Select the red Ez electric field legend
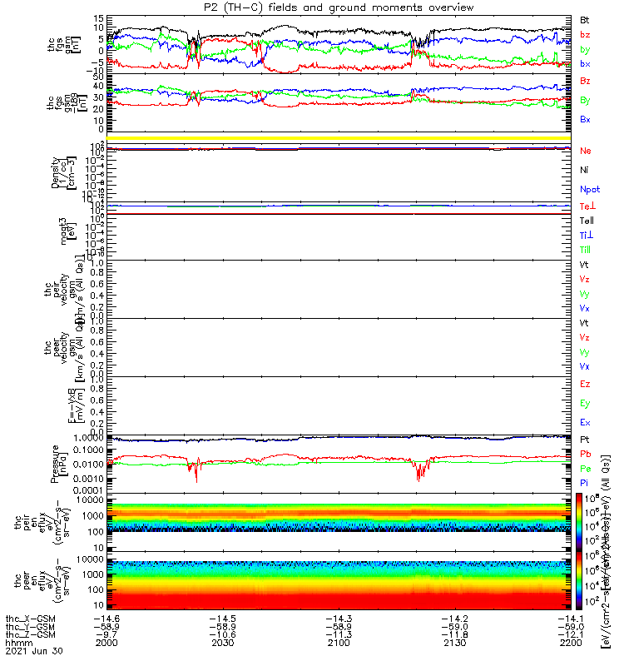Screen dimensions: 624x666 [585, 384]
